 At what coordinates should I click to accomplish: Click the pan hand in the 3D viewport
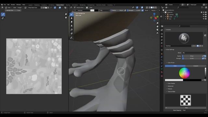[x=157, y=26]
